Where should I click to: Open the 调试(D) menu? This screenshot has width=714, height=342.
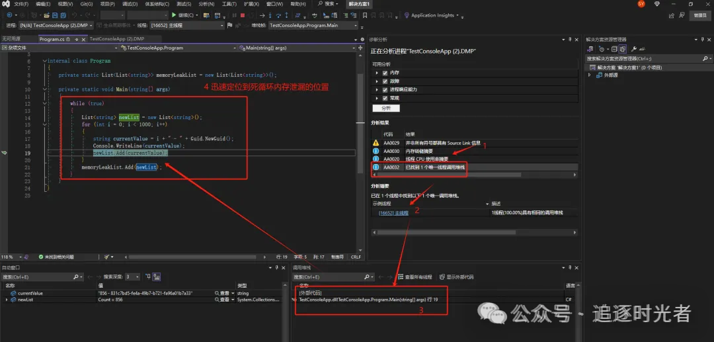130,4
